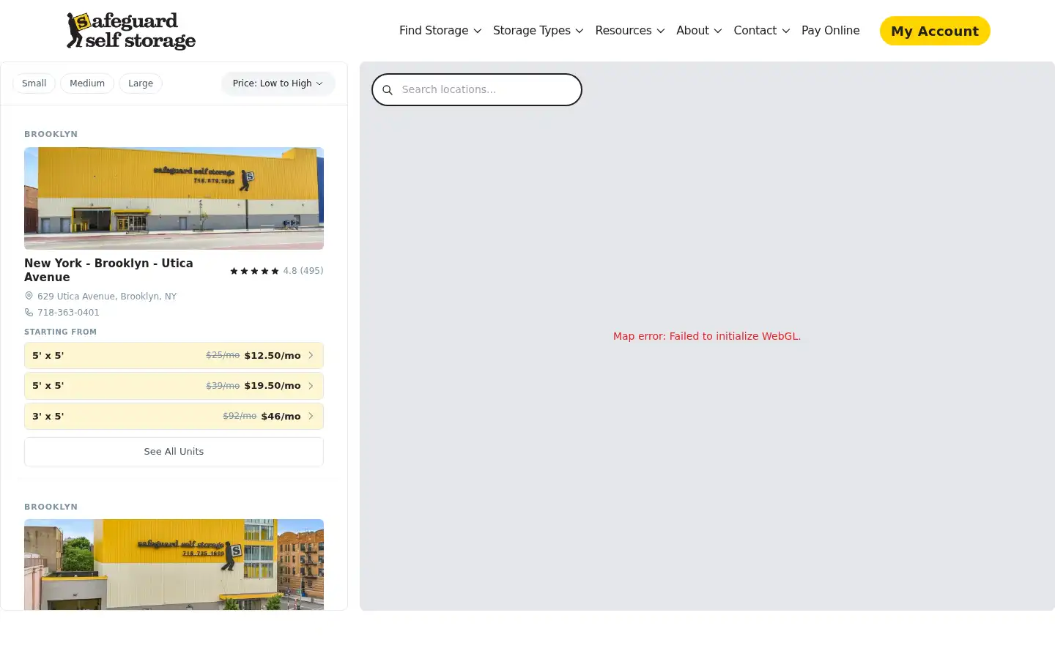Expand the Storage Types menu
Viewport: 1055px width, 659px height.
tap(538, 31)
